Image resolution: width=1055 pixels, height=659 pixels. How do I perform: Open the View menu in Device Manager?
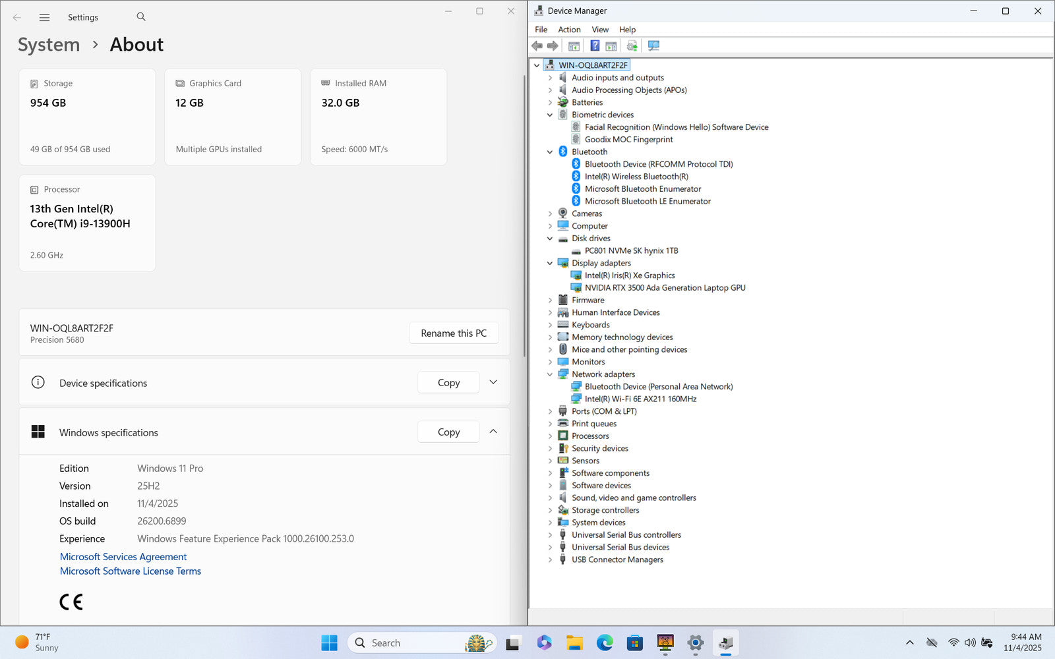pyautogui.click(x=600, y=30)
